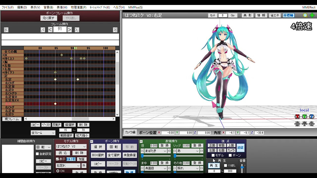Open the 全フレーム range dropdown
Image resolution: width=317 pixels, height=178 pixels.
click(x=43, y=133)
